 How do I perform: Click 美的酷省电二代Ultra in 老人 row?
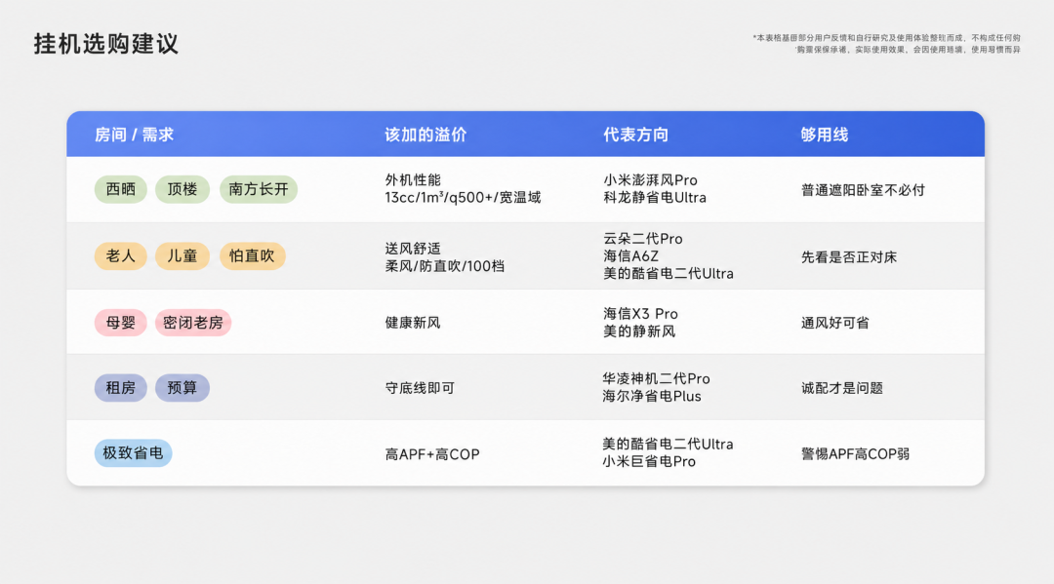point(669,273)
